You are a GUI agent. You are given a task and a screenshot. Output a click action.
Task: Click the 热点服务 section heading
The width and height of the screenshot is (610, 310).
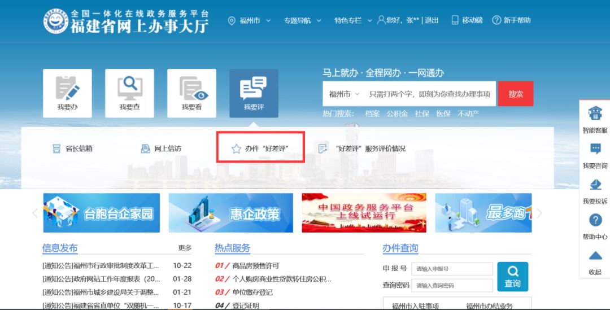tap(232, 248)
